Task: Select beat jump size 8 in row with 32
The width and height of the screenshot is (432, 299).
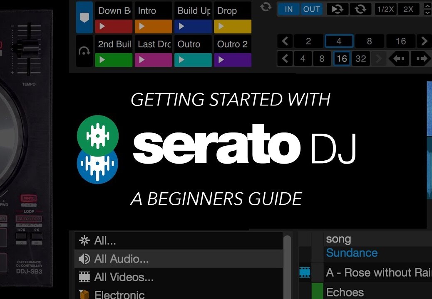Action: [x=322, y=59]
